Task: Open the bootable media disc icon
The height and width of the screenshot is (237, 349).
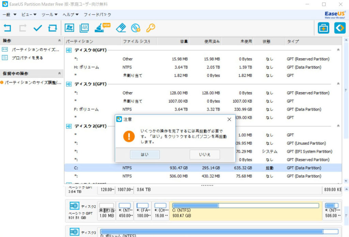Action: click(x=136, y=28)
